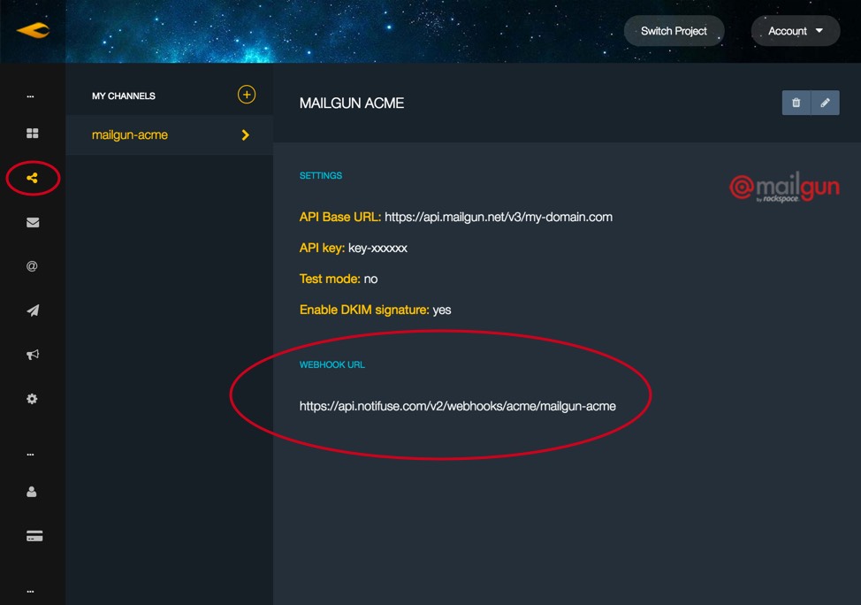
Task: Click the notifuse webhook URL text
Action: [x=457, y=406]
